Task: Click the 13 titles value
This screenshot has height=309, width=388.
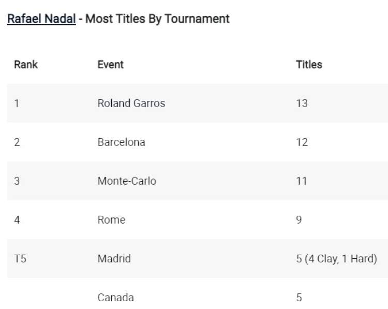Action: tap(302, 104)
